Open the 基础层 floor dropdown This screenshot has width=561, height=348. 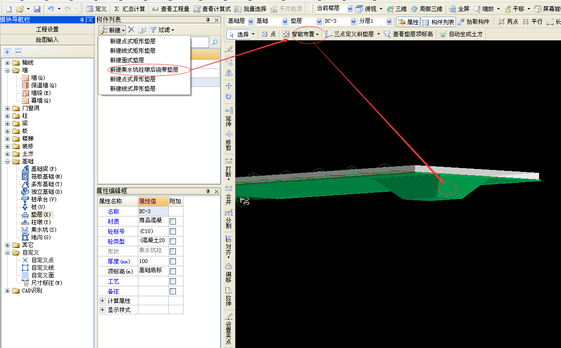click(251, 21)
